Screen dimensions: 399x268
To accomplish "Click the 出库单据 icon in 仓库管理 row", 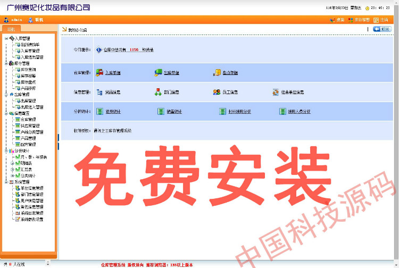I will click(x=158, y=72).
